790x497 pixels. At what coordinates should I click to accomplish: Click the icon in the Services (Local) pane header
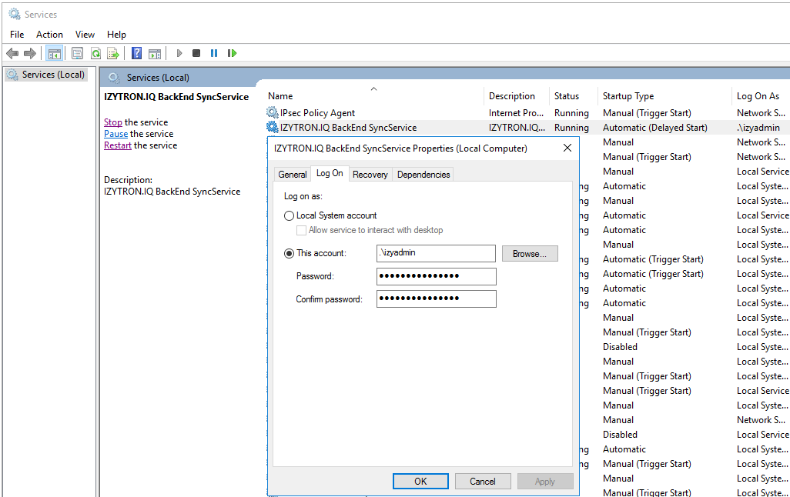[115, 78]
